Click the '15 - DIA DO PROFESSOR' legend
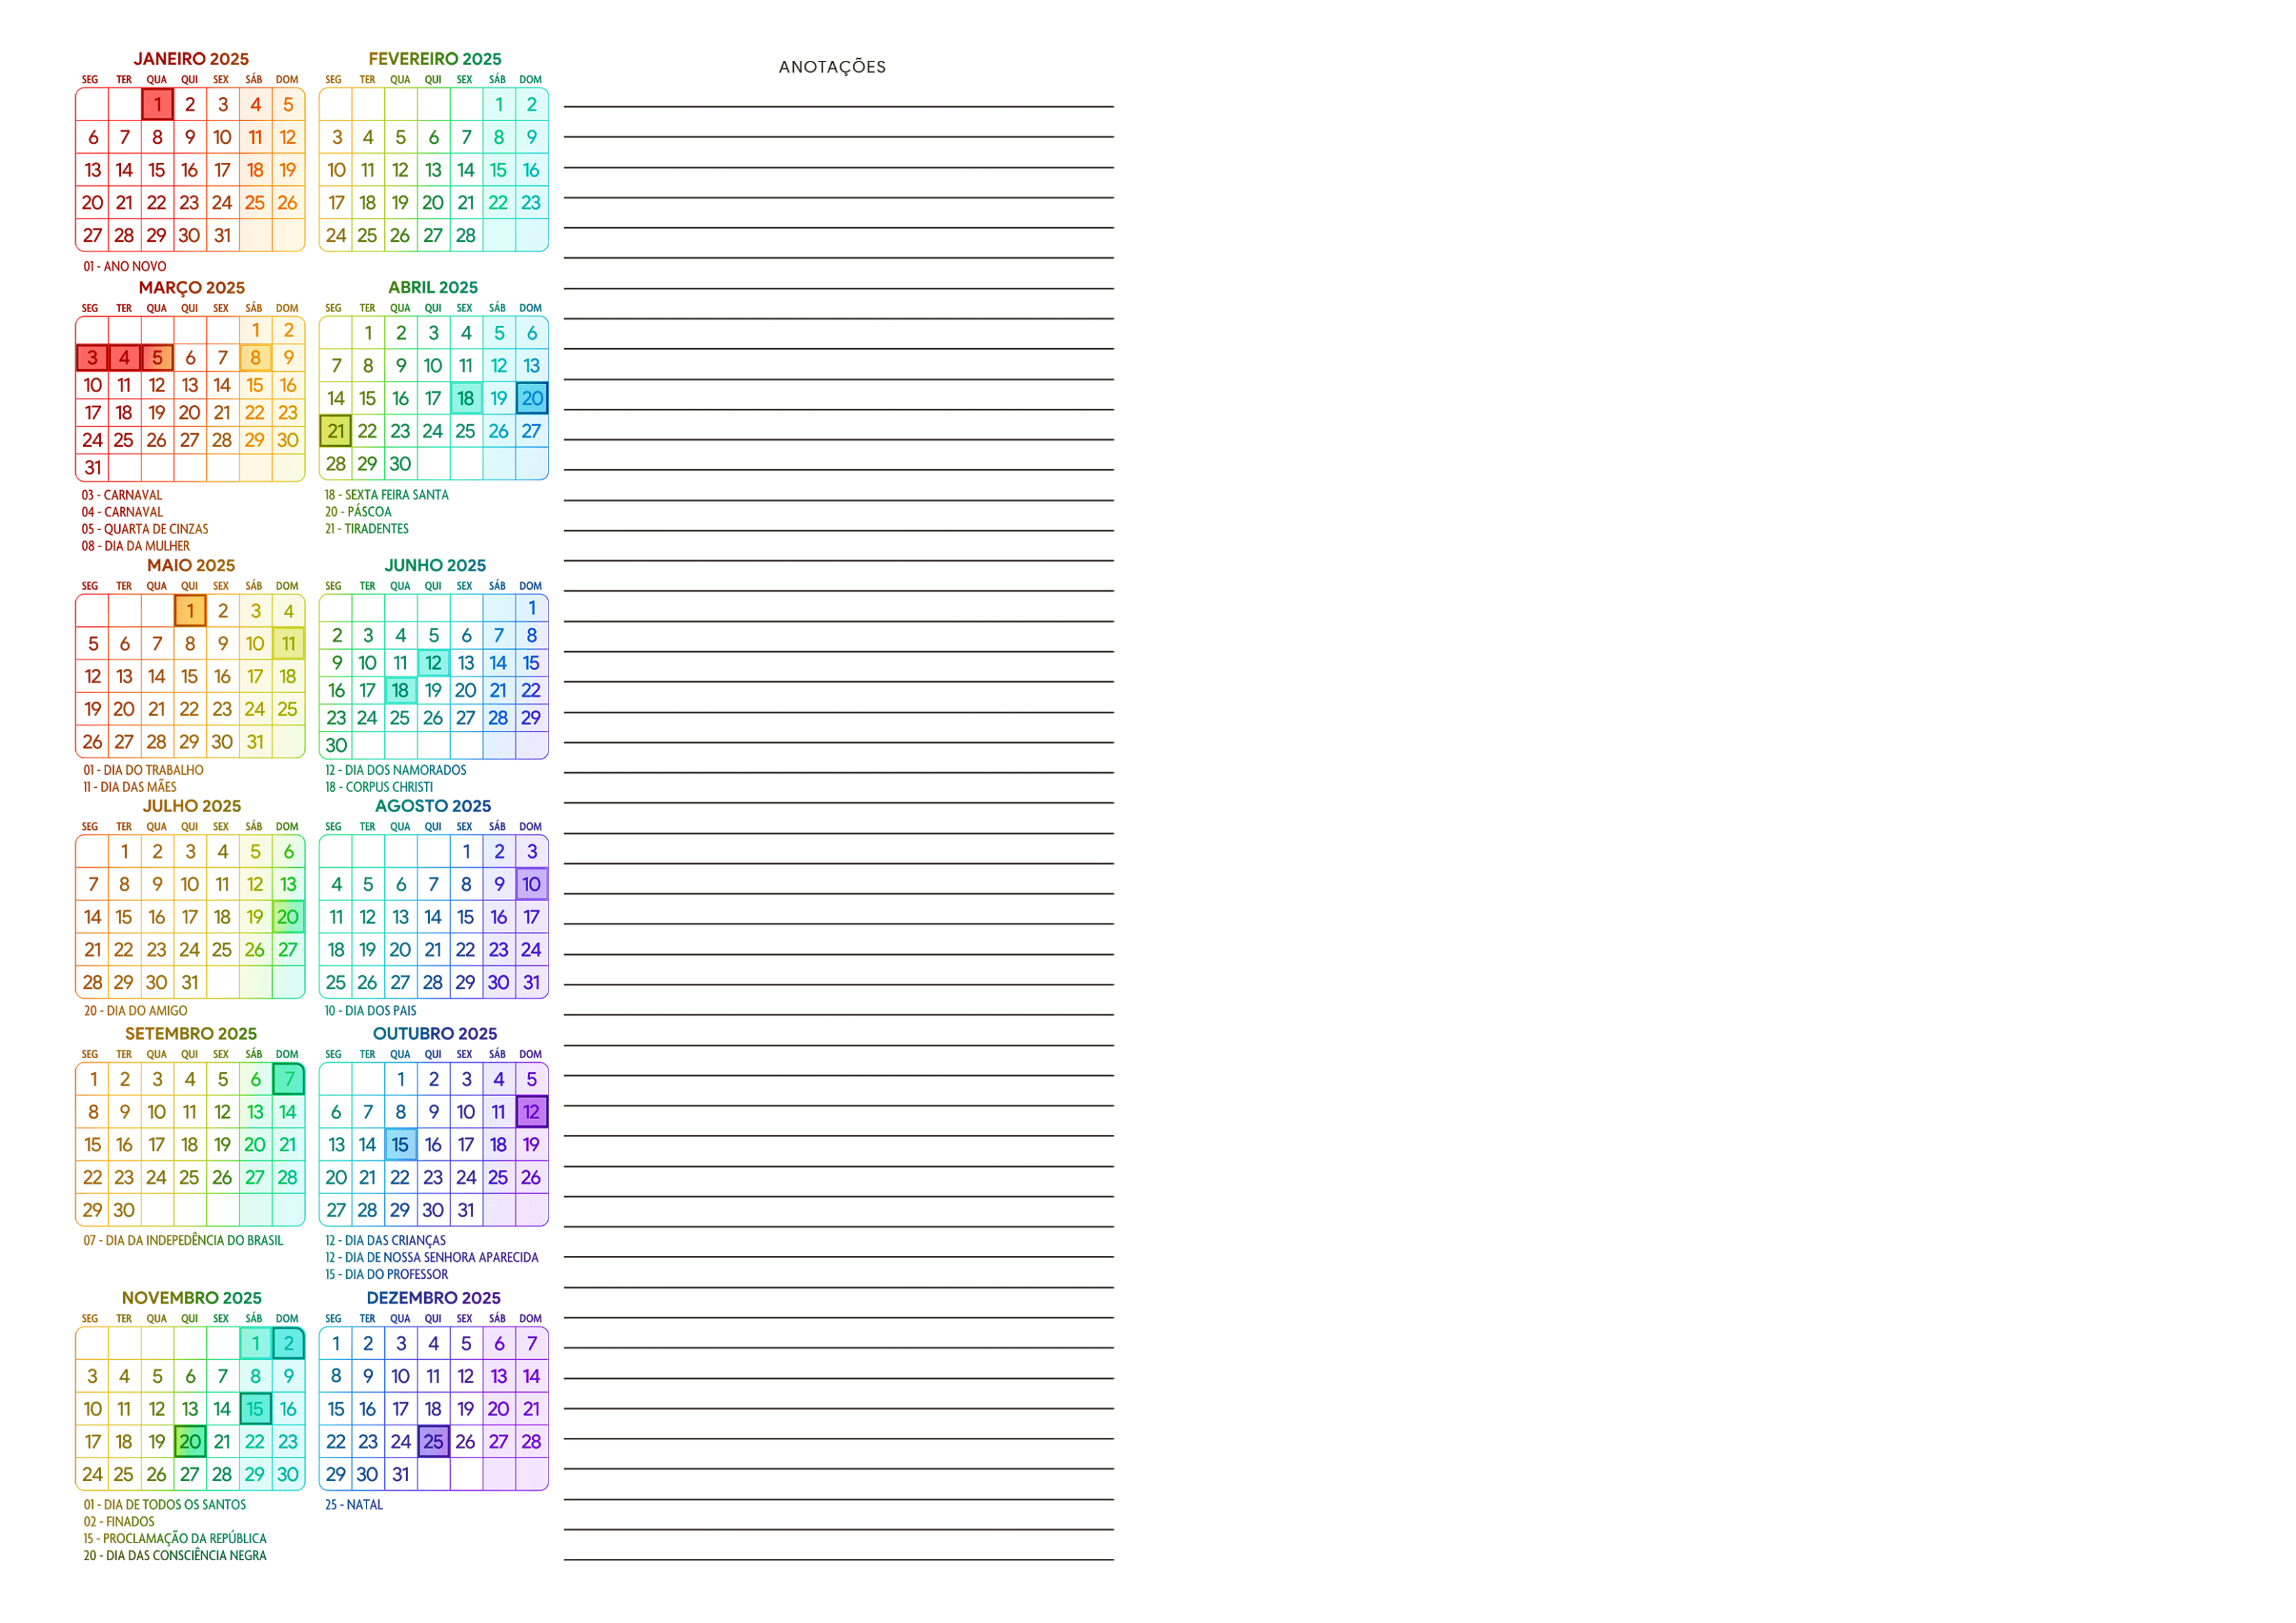Image resolution: width=2296 pixels, height=1623 pixels. tap(387, 1275)
